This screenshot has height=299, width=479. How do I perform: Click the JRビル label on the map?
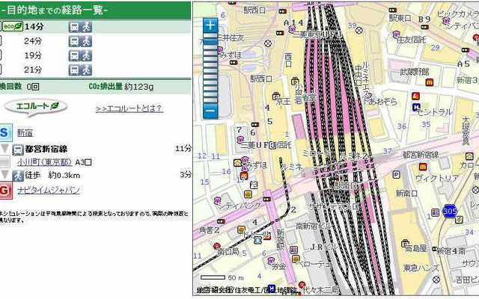[x=323, y=247]
